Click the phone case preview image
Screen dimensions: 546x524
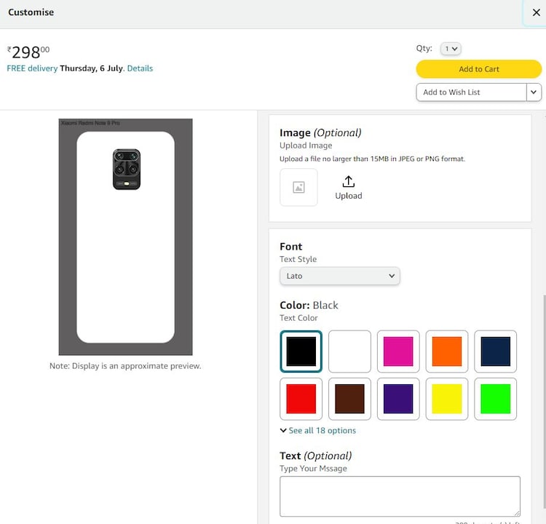[x=125, y=237]
